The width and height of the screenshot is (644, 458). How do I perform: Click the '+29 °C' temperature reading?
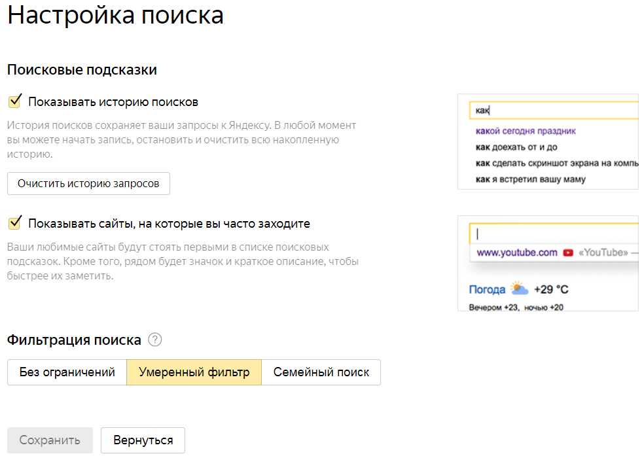pyautogui.click(x=551, y=289)
